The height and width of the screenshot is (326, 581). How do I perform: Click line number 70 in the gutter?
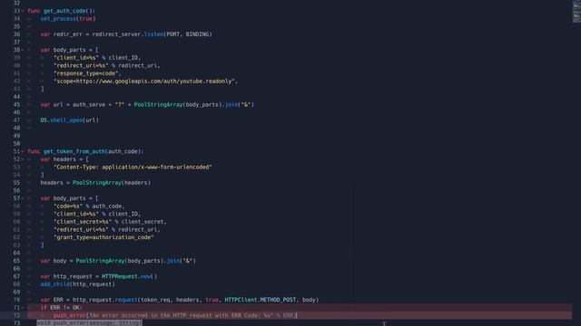click(x=16, y=300)
